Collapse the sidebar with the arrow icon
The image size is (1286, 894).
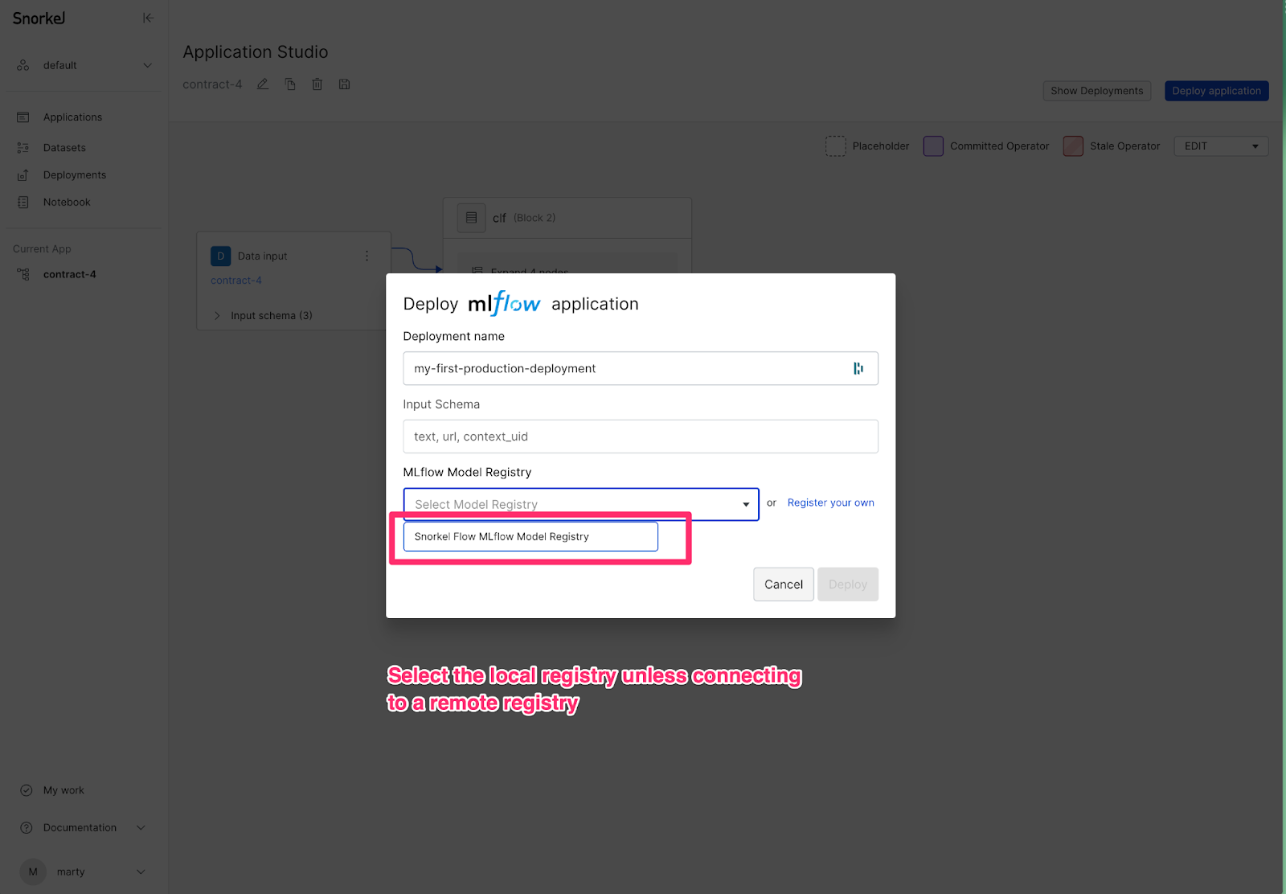click(148, 18)
